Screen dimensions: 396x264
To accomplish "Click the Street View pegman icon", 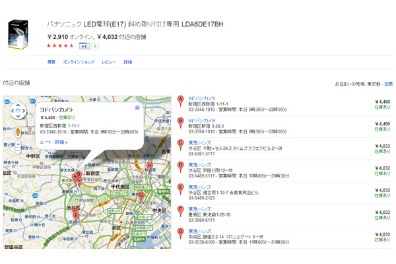I will point(18,129).
